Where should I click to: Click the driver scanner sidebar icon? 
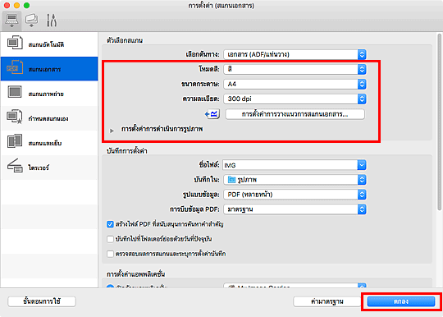[15, 166]
